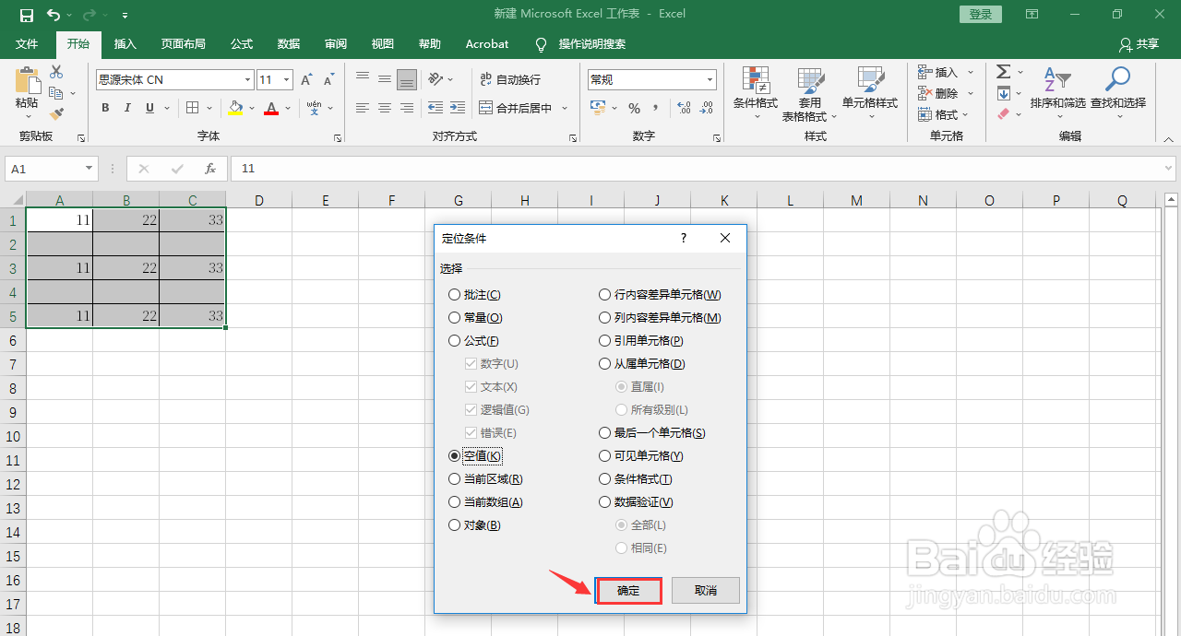Increase font size with larger A icon

(x=306, y=80)
